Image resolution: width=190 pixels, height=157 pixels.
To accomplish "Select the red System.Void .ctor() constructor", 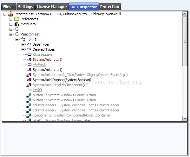I will coord(47,60).
